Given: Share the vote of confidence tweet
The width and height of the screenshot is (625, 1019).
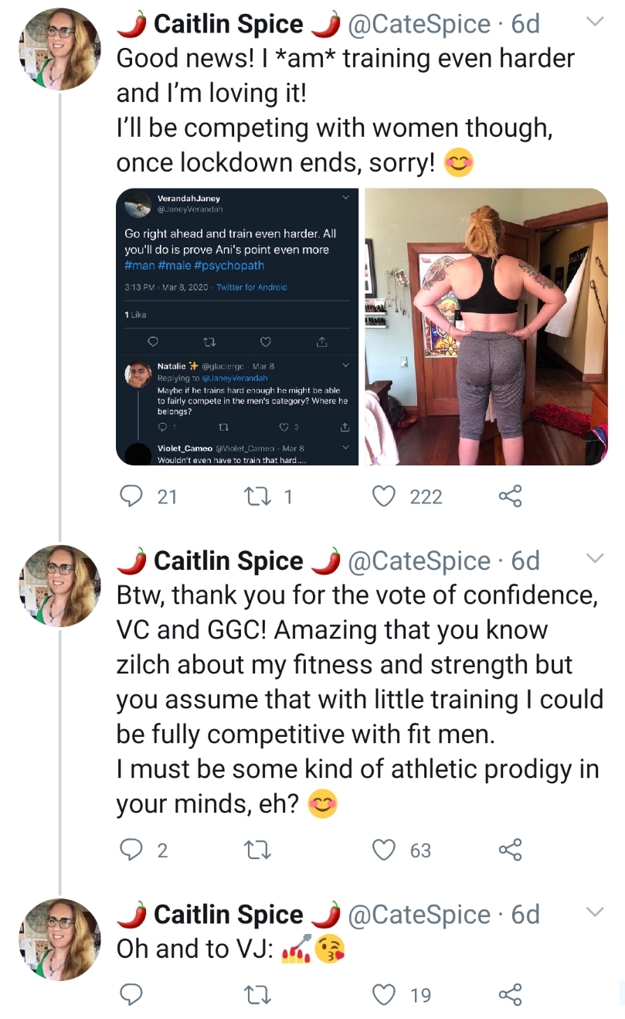Looking at the screenshot, I should pyautogui.click(x=510, y=850).
